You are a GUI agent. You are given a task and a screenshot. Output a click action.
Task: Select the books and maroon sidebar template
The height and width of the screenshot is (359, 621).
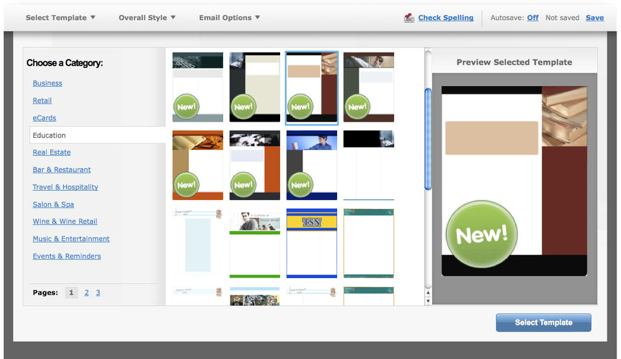click(x=312, y=87)
